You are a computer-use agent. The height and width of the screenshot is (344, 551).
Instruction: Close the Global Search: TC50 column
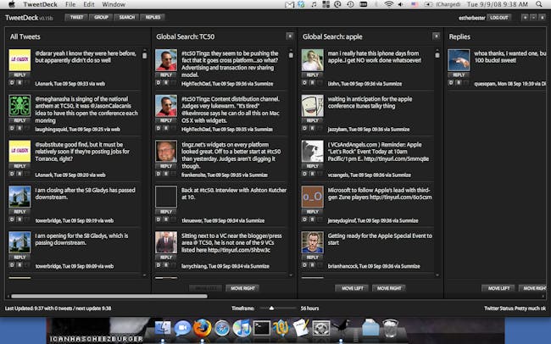(290, 36)
